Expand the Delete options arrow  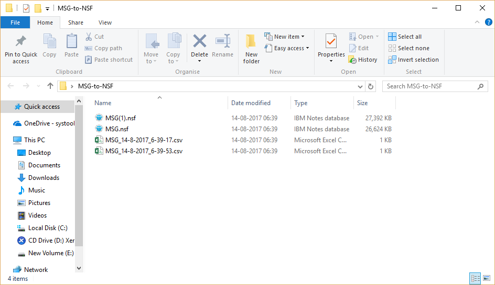pos(199,61)
